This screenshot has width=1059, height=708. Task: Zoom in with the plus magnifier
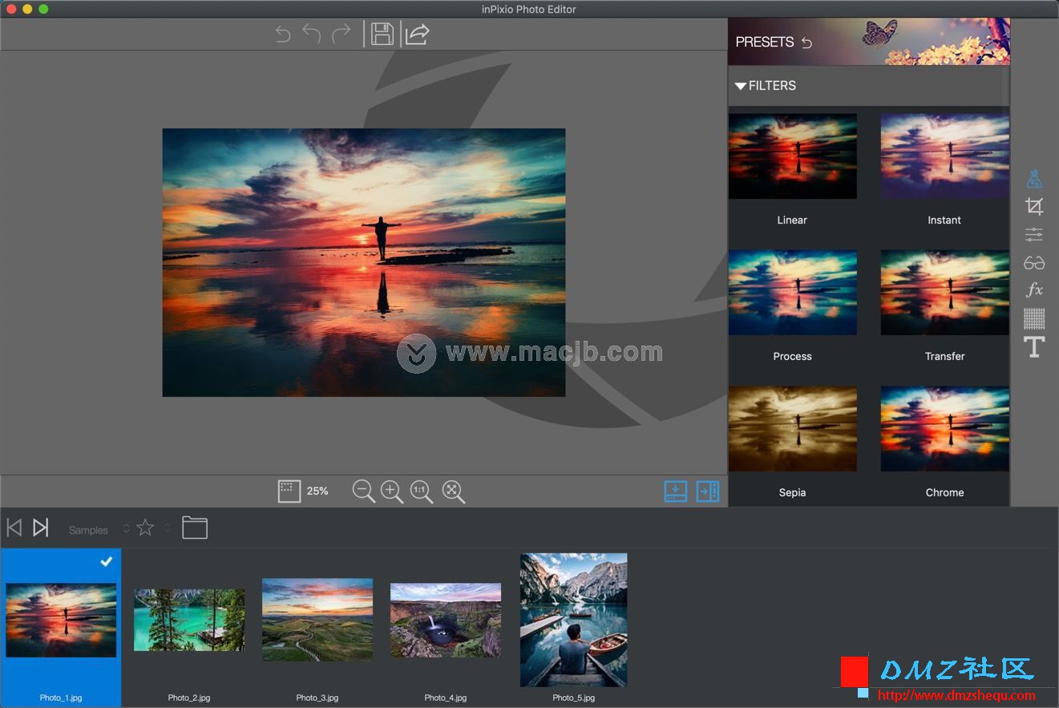point(392,492)
